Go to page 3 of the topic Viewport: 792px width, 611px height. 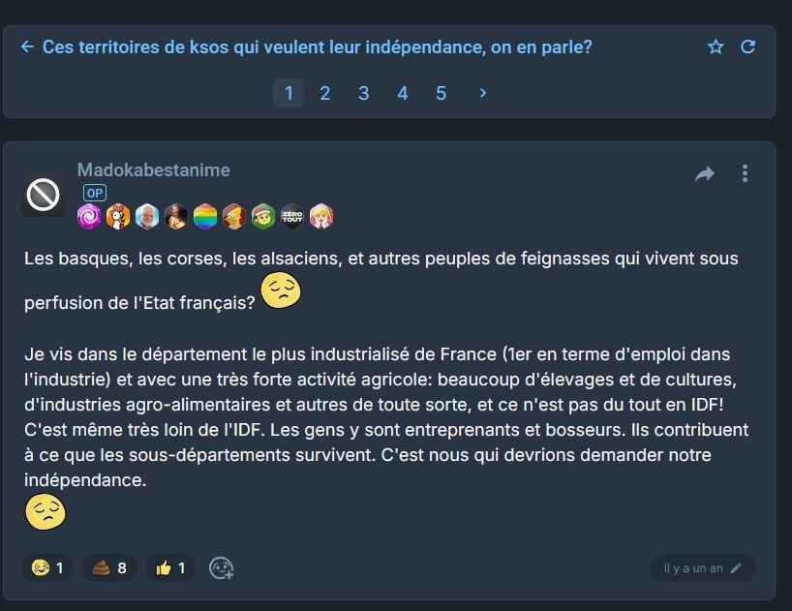(364, 93)
